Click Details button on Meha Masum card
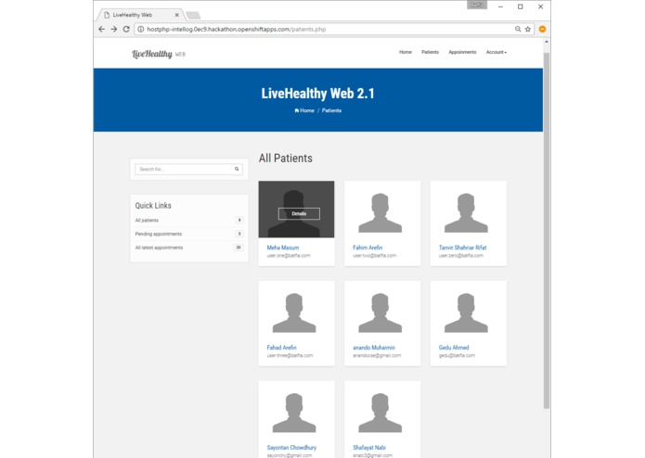The width and height of the screenshot is (645, 458). pyautogui.click(x=299, y=213)
